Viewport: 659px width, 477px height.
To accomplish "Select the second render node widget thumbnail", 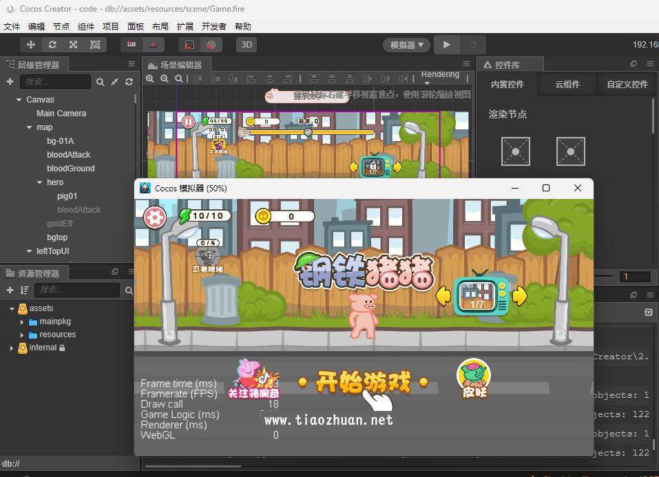I will click(x=571, y=151).
